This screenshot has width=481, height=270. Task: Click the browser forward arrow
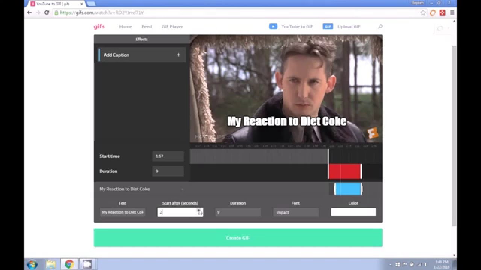[x=38, y=13]
